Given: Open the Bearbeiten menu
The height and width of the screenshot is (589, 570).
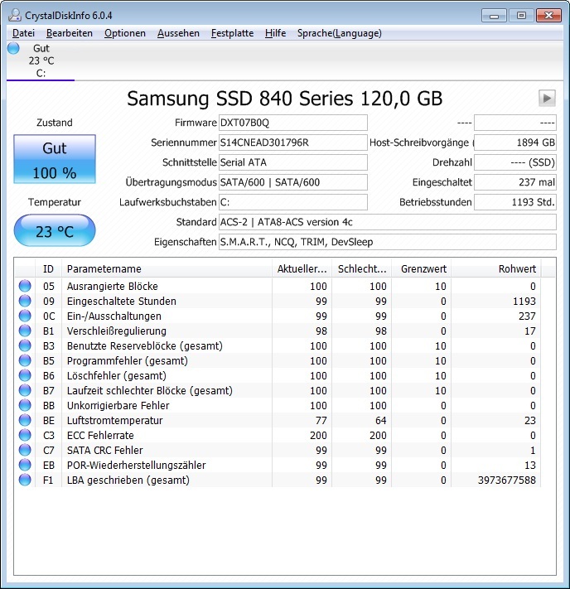Looking at the screenshot, I should pos(69,33).
